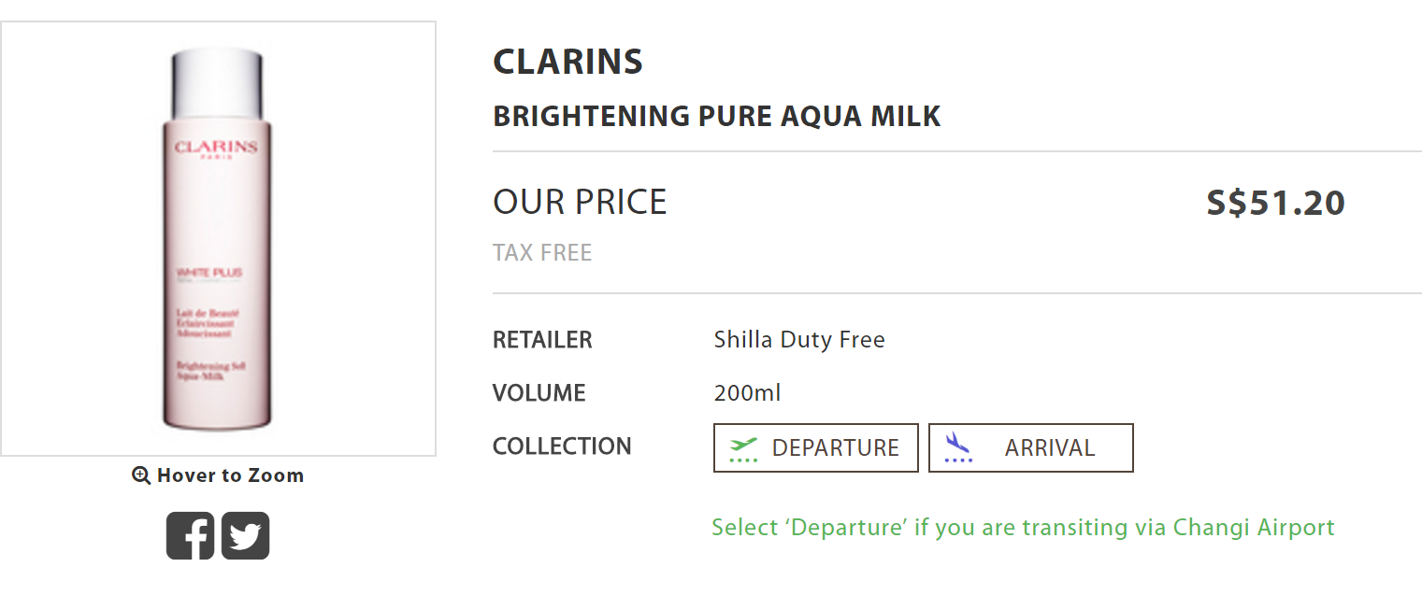Click the S$51.20 price
This screenshot has height=595, width=1422.
pos(1275,203)
